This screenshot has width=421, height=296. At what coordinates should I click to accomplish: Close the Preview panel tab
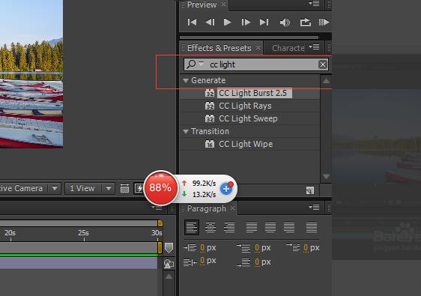(x=223, y=4)
